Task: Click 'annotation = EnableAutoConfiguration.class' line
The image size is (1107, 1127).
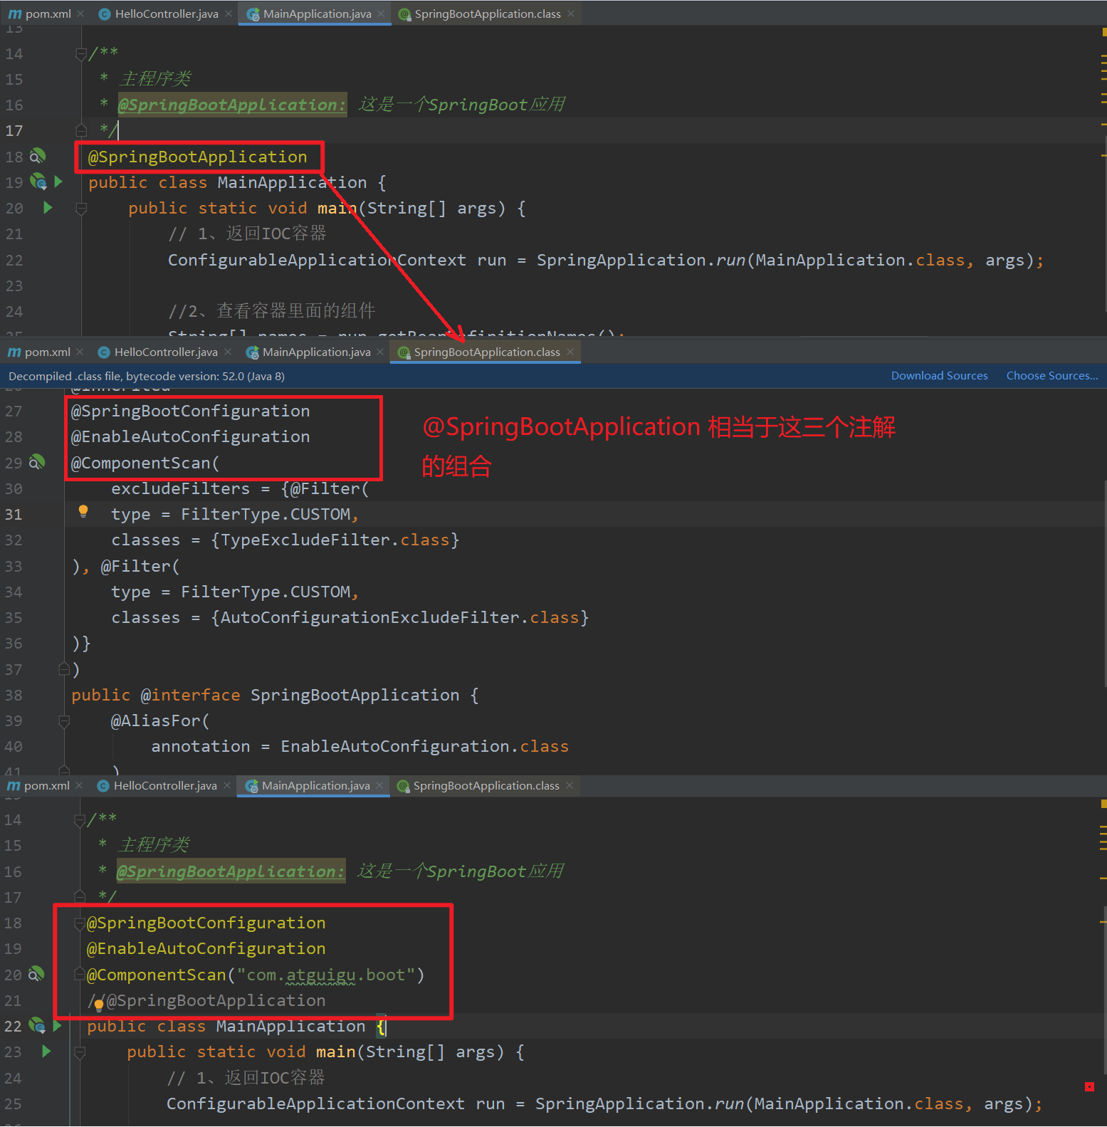Action: point(360,746)
